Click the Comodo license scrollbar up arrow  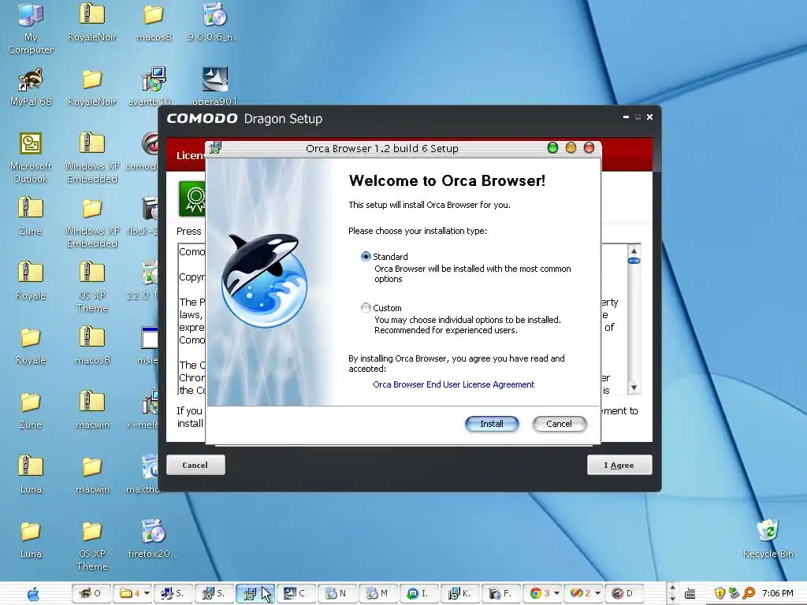pos(634,251)
